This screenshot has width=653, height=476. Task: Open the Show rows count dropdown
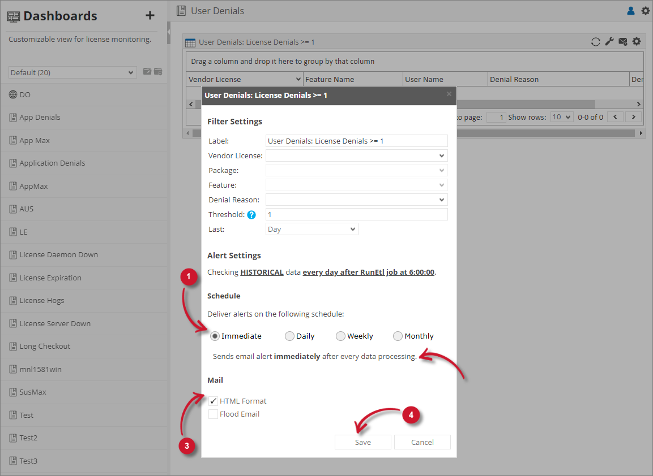click(562, 117)
